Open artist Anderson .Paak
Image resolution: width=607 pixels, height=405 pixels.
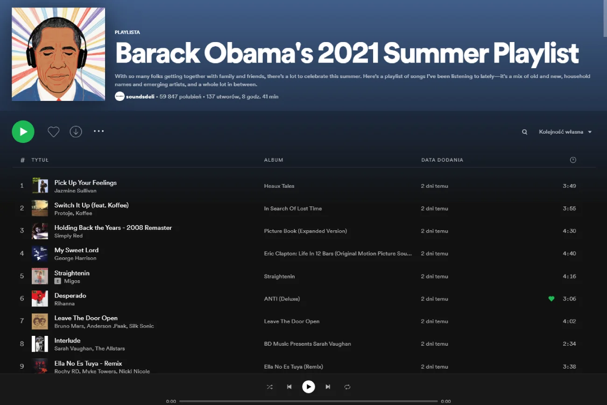coord(106,326)
